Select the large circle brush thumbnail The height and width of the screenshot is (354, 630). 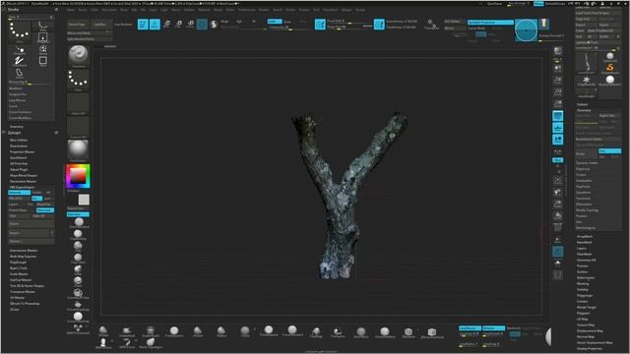(526, 30)
